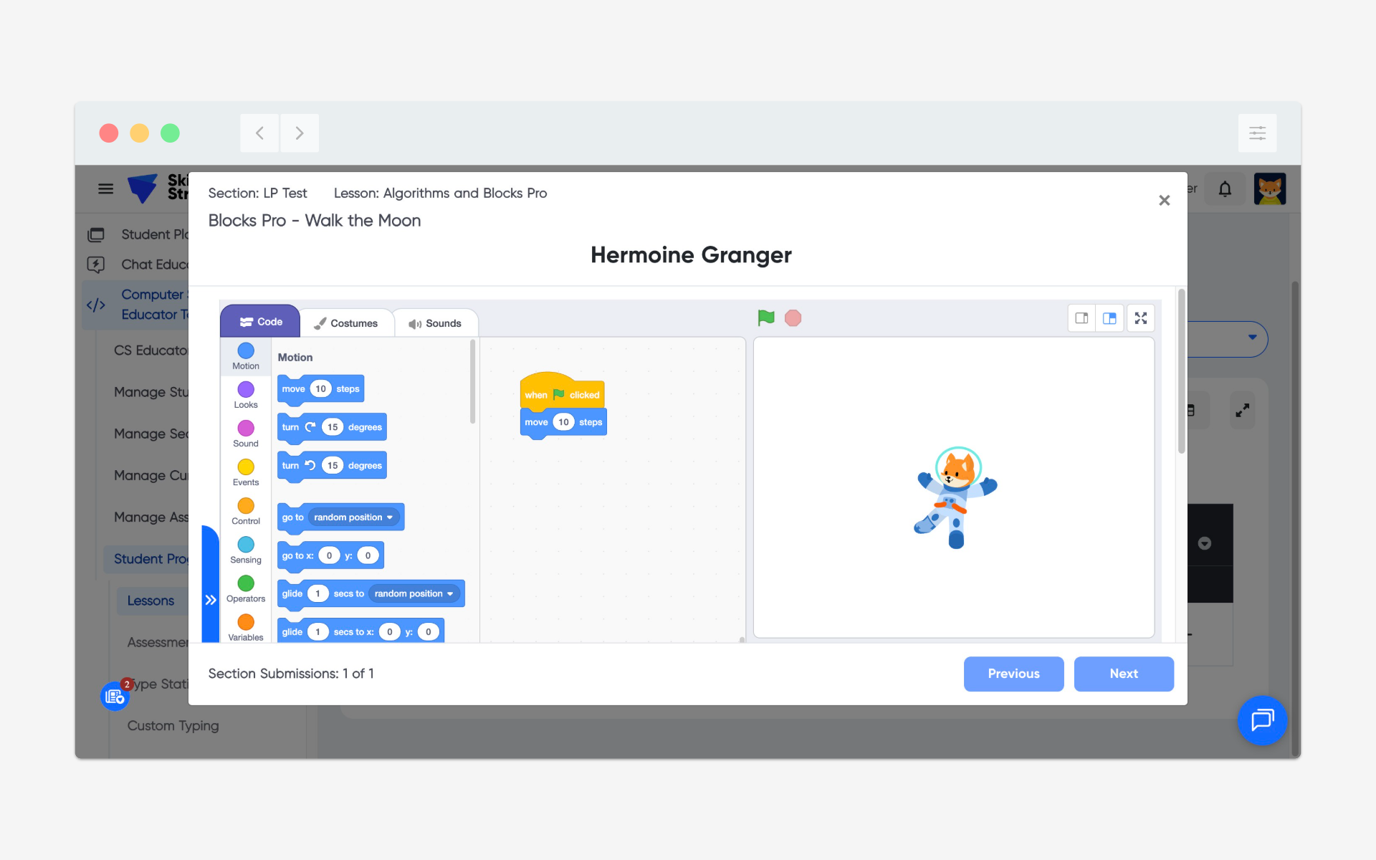Viewport: 1376px width, 860px height.
Task: Enter full screen stage mode
Action: pos(1141,318)
